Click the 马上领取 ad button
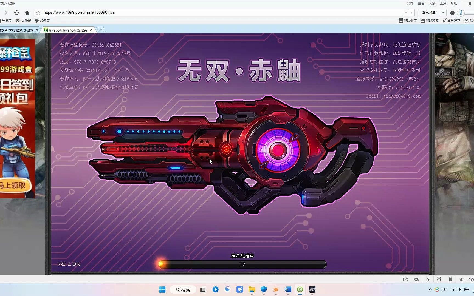The image size is (474, 296). coord(15,186)
